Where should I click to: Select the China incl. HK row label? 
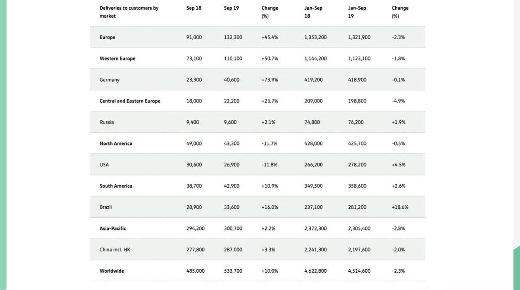click(x=115, y=250)
